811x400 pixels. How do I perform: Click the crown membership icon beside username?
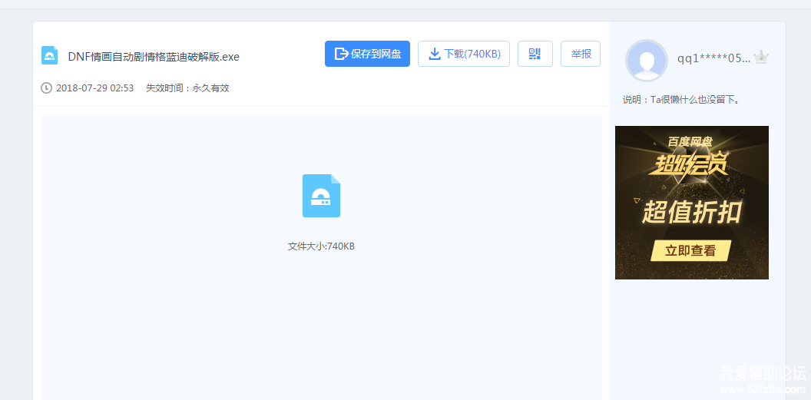pyautogui.click(x=761, y=57)
